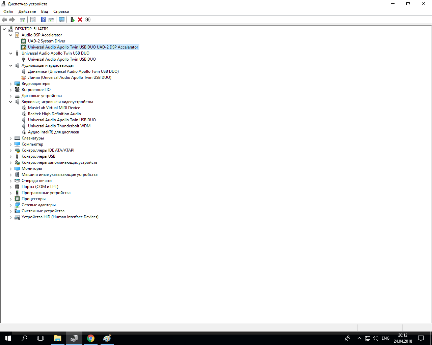Click the Контроллеры запоминающих устройств icon
432x345 pixels.
coord(17,162)
